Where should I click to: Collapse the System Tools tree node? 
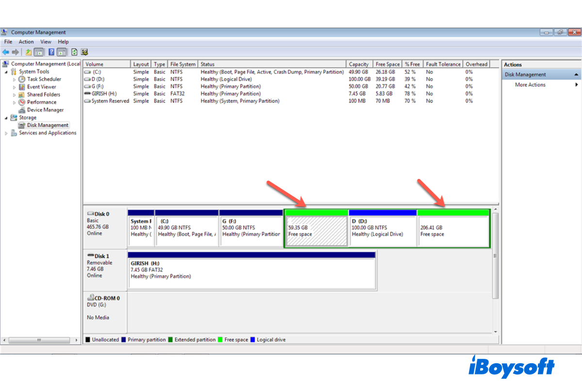(x=6, y=72)
